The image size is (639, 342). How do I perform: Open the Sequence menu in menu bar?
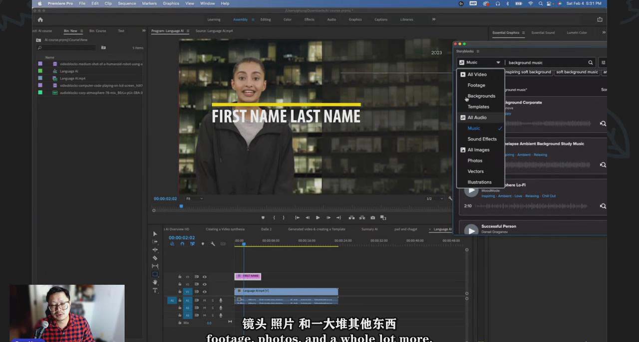pyautogui.click(x=127, y=3)
